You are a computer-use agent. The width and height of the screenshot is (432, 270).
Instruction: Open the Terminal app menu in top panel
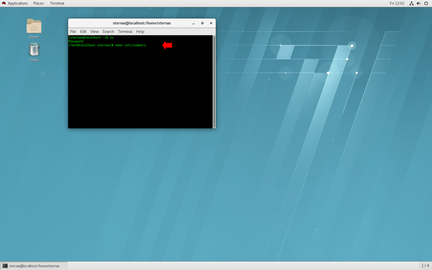pos(57,3)
